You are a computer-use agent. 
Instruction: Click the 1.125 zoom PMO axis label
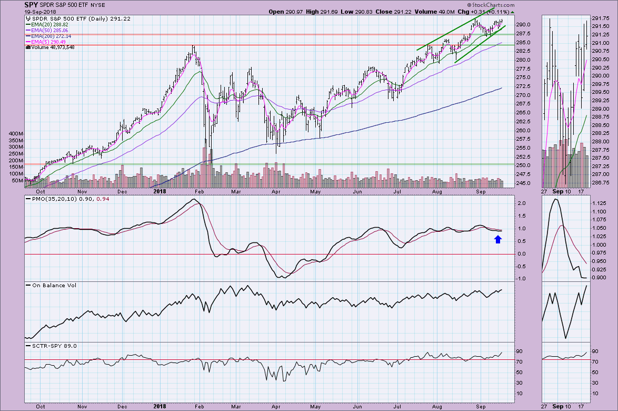pyautogui.click(x=600, y=203)
